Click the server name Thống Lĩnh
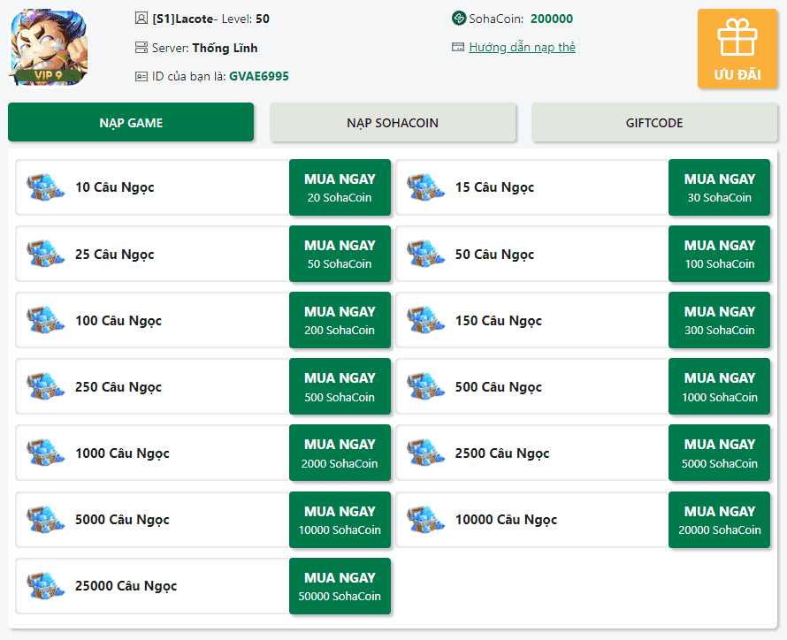The height and width of the screenshot is (640, 787). [x=225, y=48]
